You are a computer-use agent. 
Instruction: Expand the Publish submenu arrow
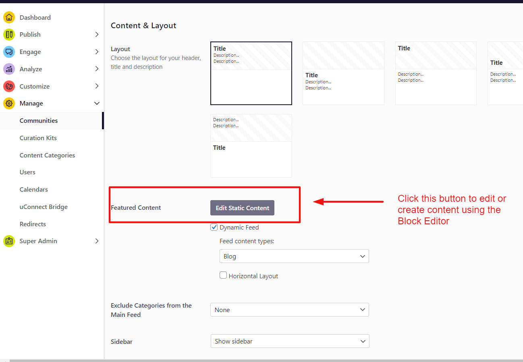click(x=97, y=35)
